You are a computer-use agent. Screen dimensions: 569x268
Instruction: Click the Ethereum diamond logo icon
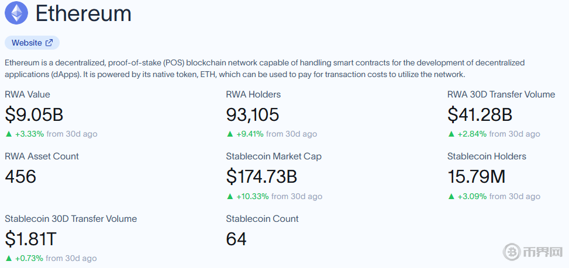click(x=16, y=13)
